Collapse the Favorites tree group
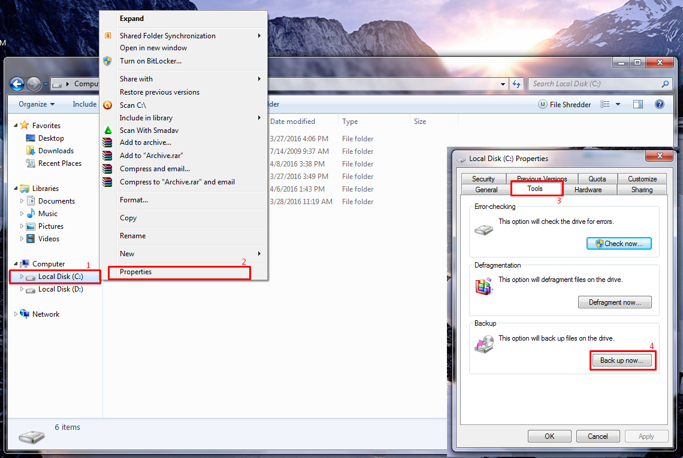The image size is (683, 458). point(16,125)
